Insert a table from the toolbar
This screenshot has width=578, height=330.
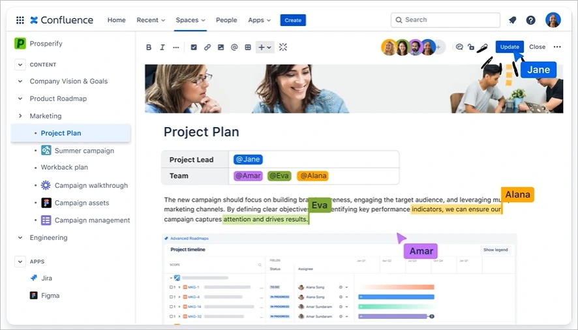click(248, 47)
